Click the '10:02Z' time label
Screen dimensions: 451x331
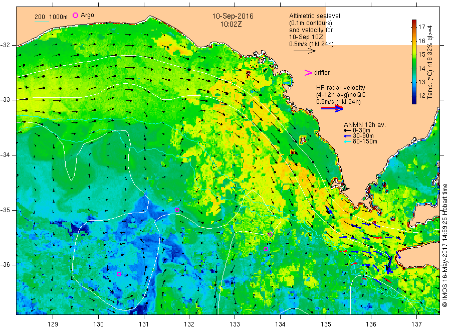(x=231, y=24)
